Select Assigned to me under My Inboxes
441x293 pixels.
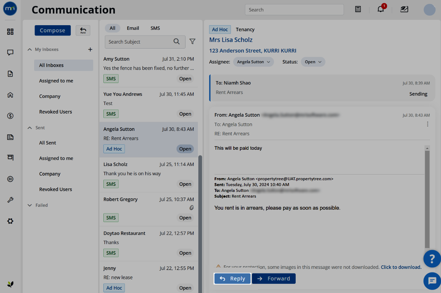56,81
